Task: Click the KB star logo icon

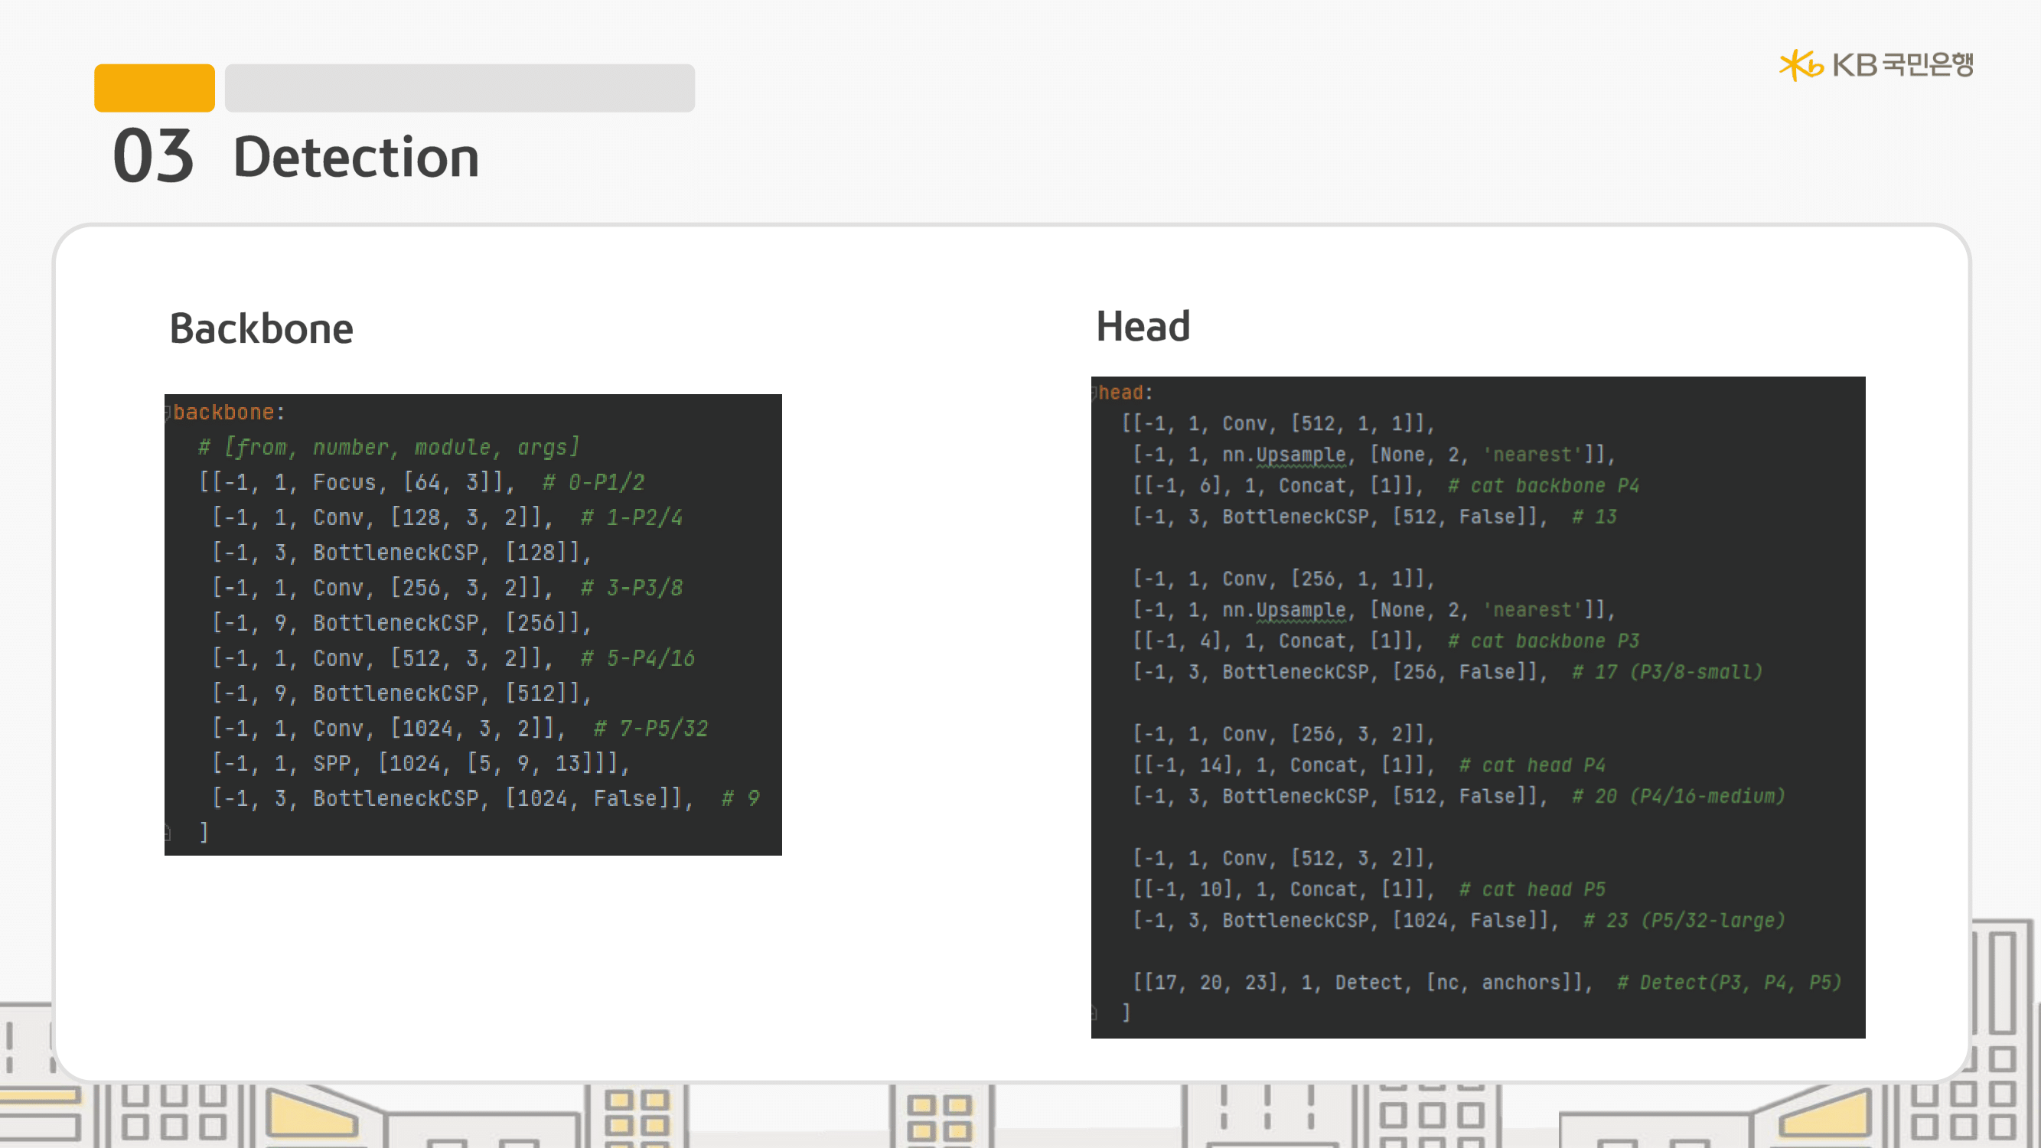Action: [1799, 65]
